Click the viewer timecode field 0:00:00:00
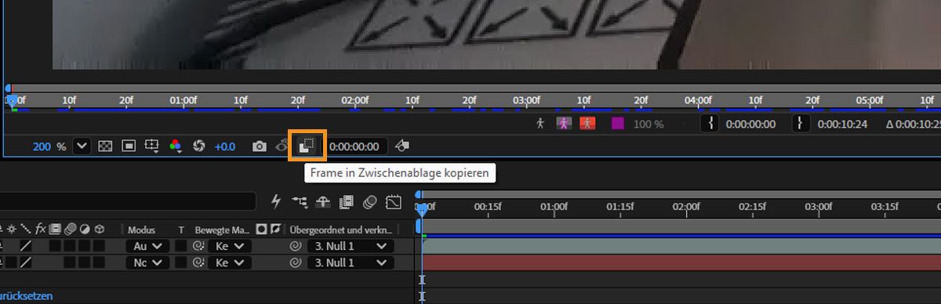Viewport: 941px width, 304px height. coord(354,147)
